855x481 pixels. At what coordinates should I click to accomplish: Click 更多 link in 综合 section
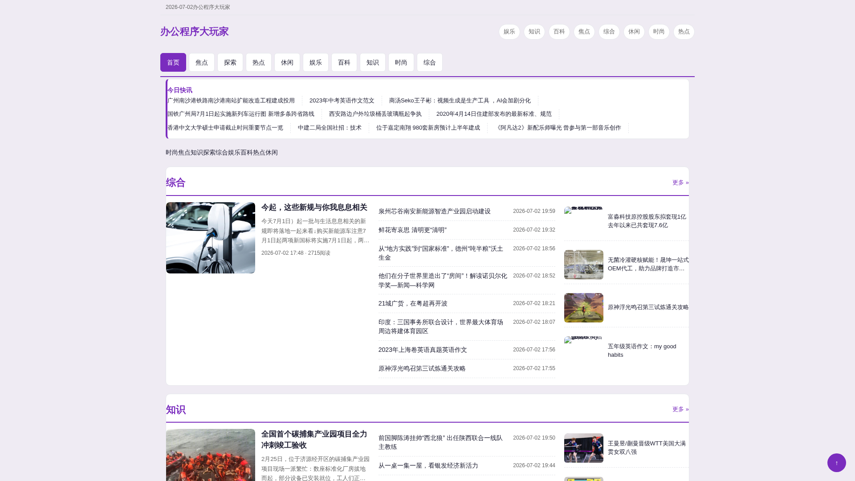[x=680, y=183]
